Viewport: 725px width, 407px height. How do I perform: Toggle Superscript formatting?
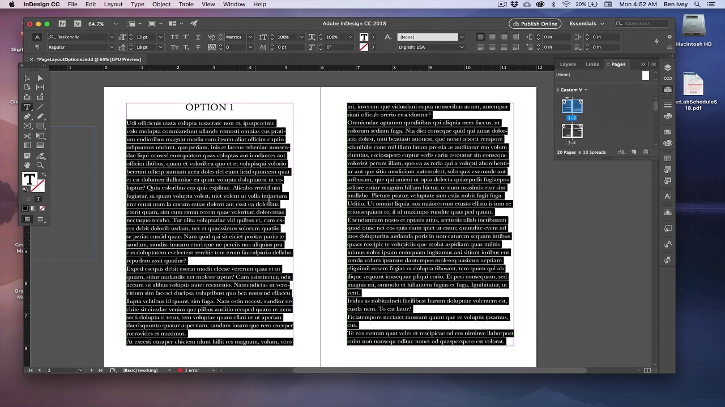186,37
